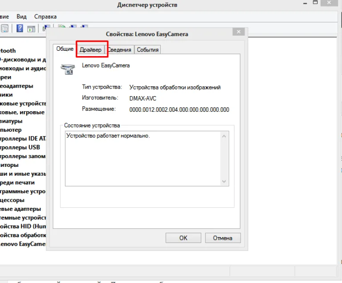Image resolution: width=342 pixels, height=283 pixels.
Task: Select Lenovo EasyCamera in the device tree
Action: [23, 244]
